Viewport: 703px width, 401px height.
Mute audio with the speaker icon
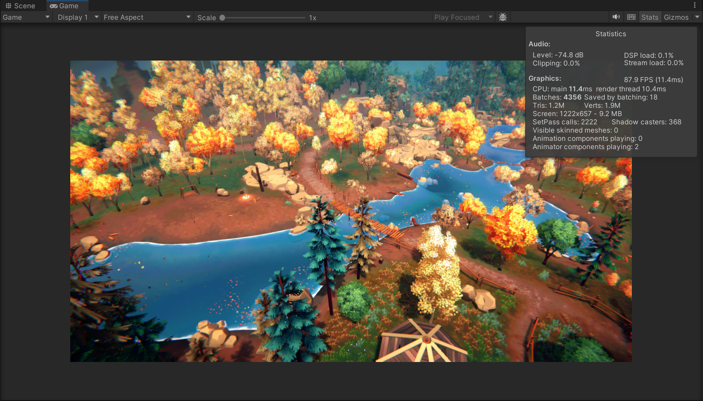(616, 17)
